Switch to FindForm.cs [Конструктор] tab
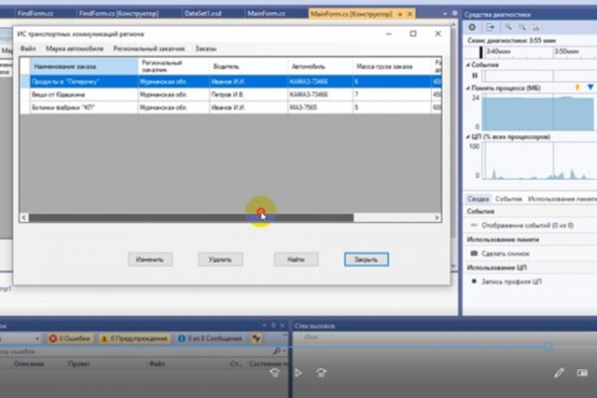This screenshot has height=398, width=597. 118,14
